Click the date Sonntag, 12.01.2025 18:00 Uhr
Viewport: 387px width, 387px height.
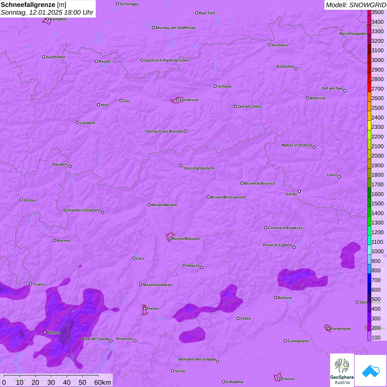(x=47, y=12)
